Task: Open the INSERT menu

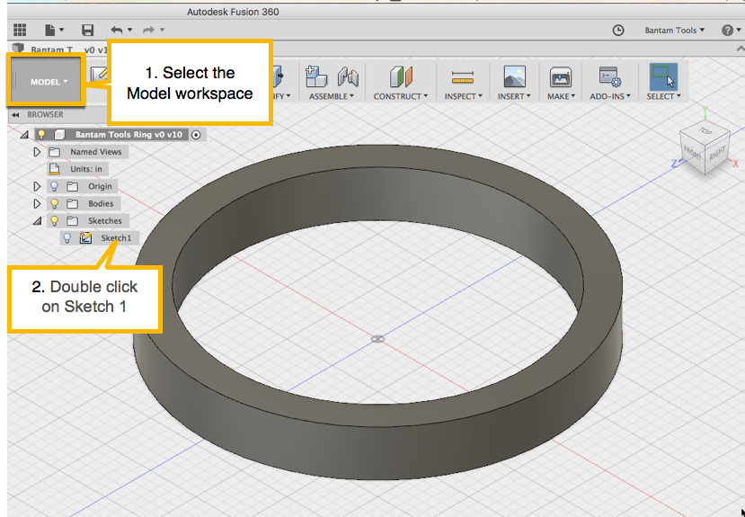Action: point(514,96)
